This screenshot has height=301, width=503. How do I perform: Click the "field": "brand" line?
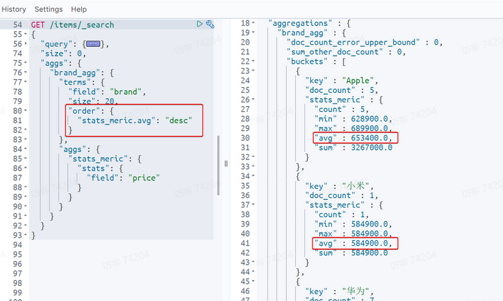107,92
